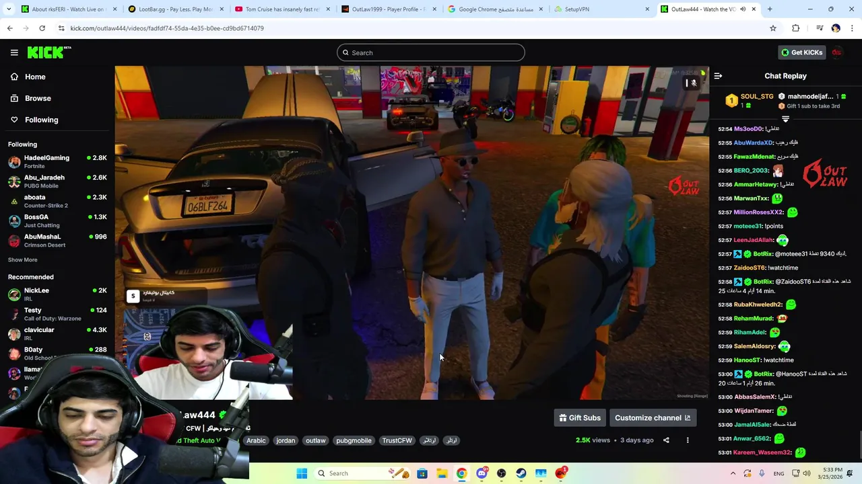Open File Explorer from taskbar
The height and width of the screenshot is (484, 862).
(x=442, y=473)
